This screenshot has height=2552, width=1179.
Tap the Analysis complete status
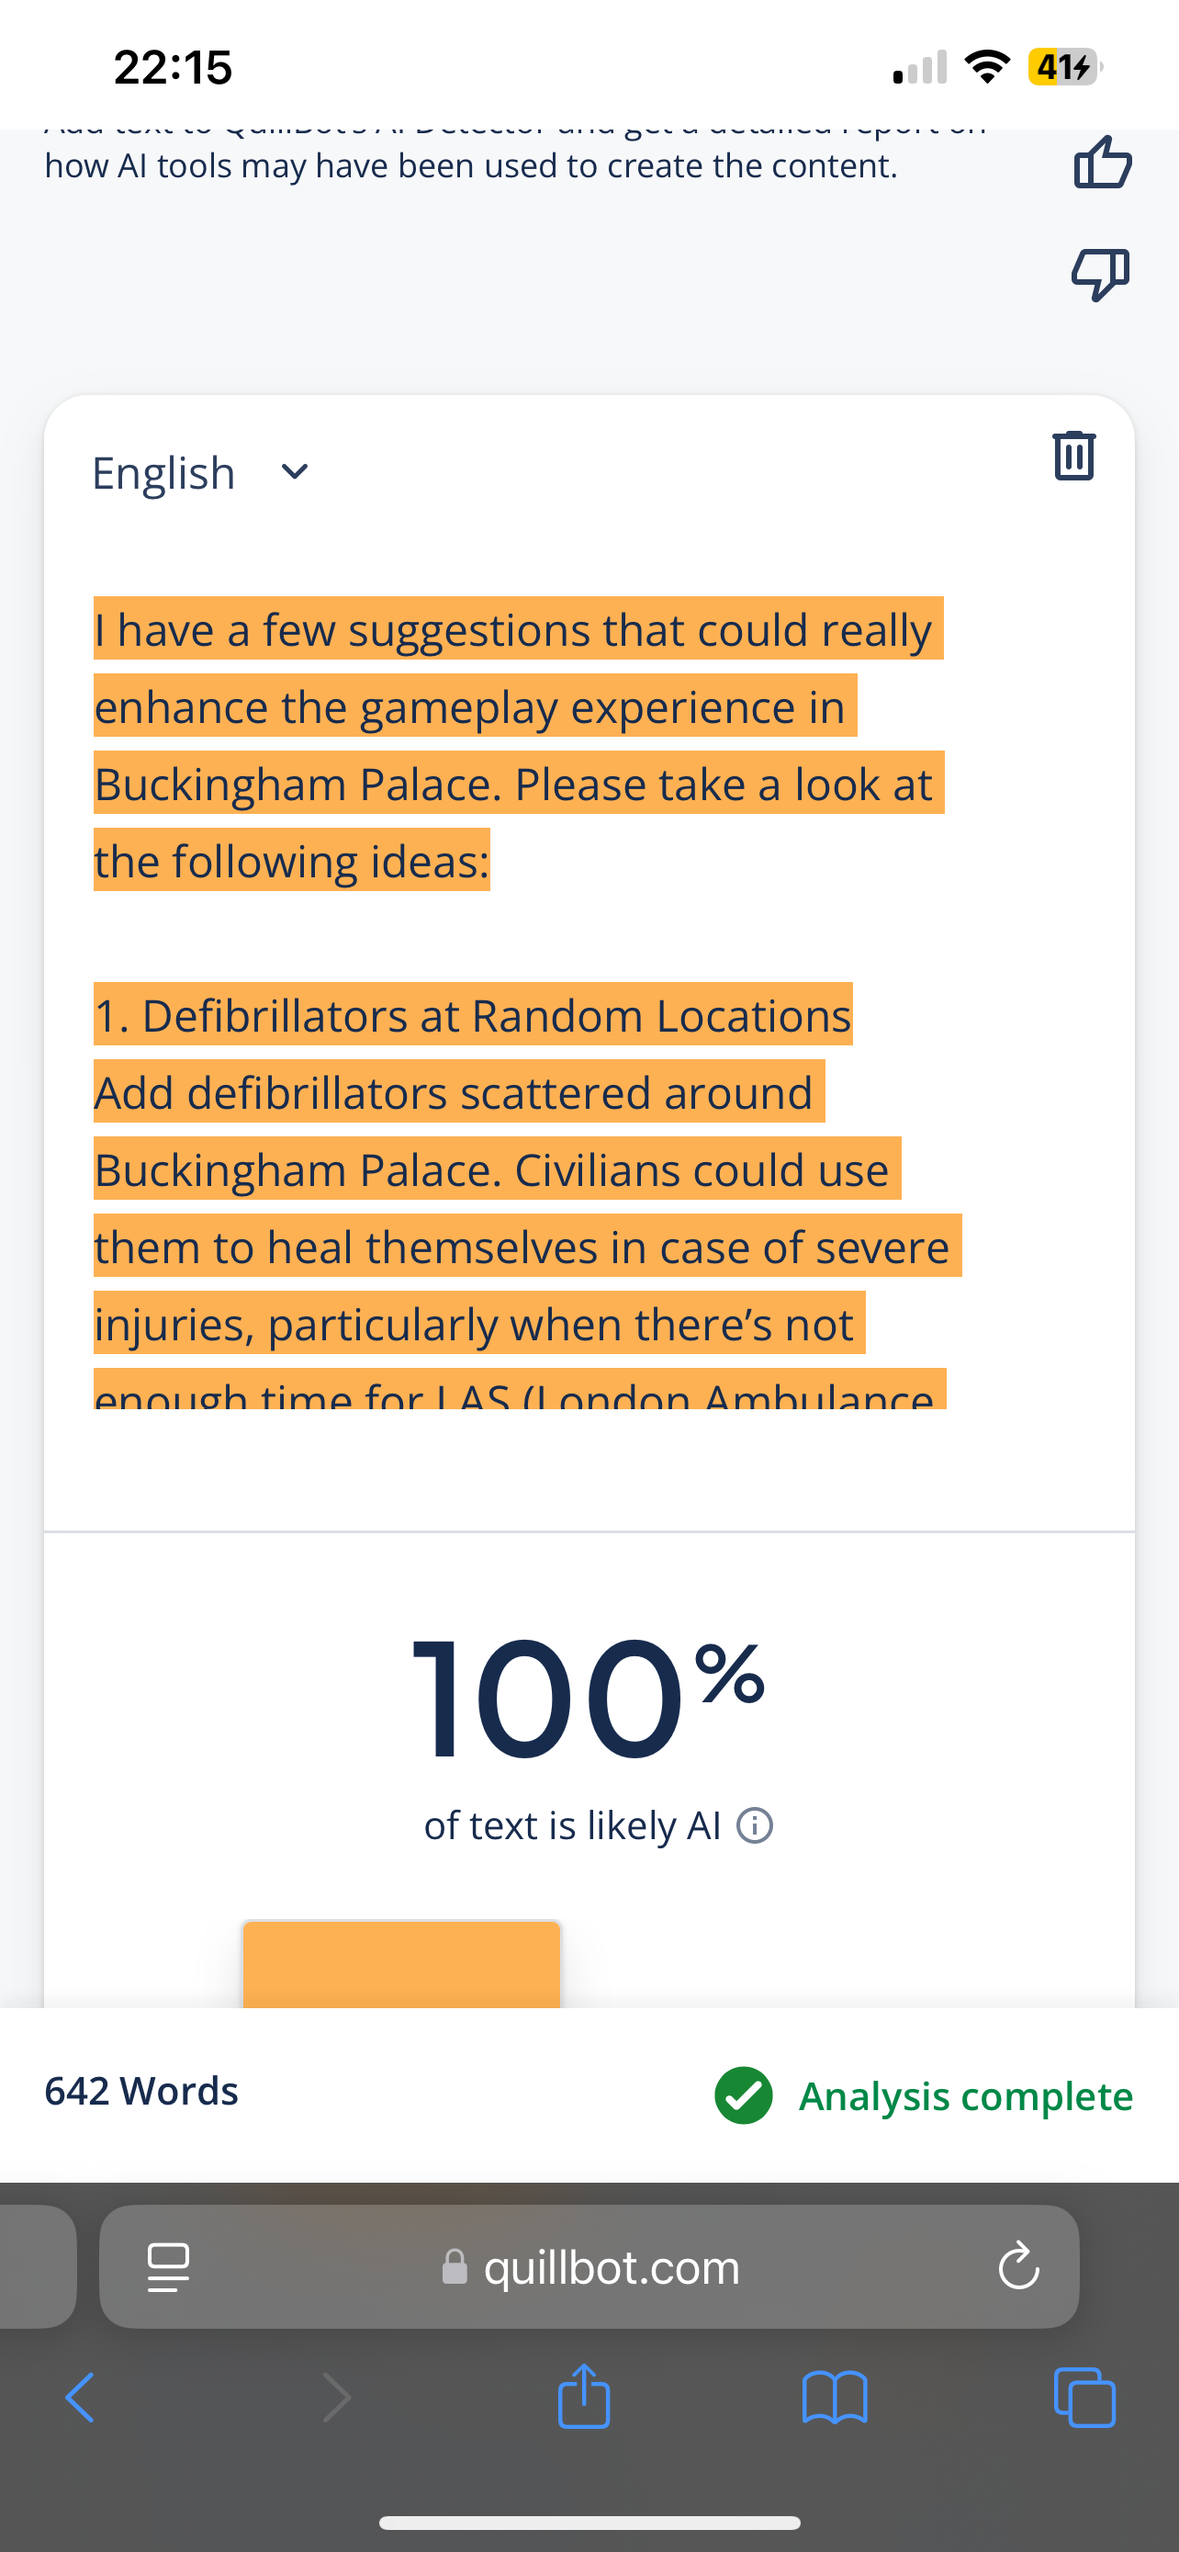click(924, 2095)
